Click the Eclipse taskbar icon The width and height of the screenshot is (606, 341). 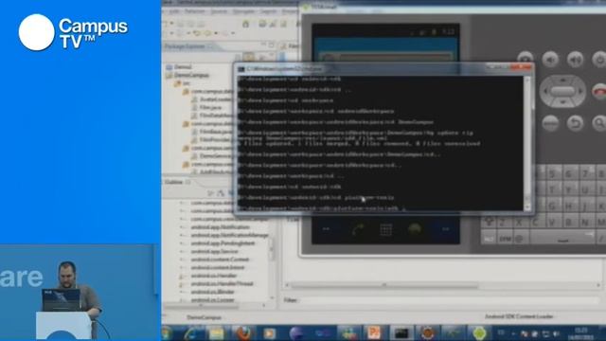(296, 332)
